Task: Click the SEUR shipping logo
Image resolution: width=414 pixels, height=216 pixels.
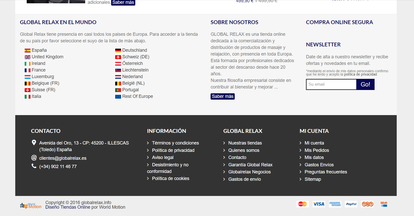Action: pyautogui.click(x=384, y=204)
